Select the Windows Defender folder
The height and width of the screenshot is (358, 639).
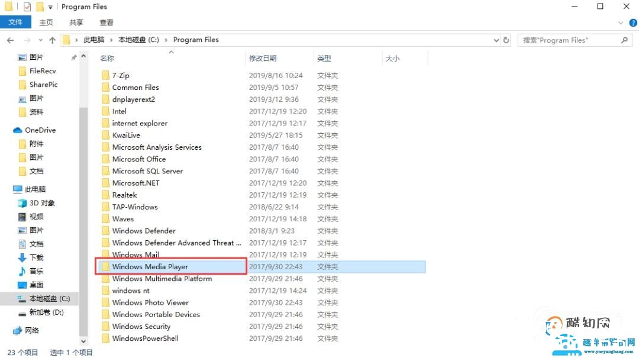click(144, 231)
